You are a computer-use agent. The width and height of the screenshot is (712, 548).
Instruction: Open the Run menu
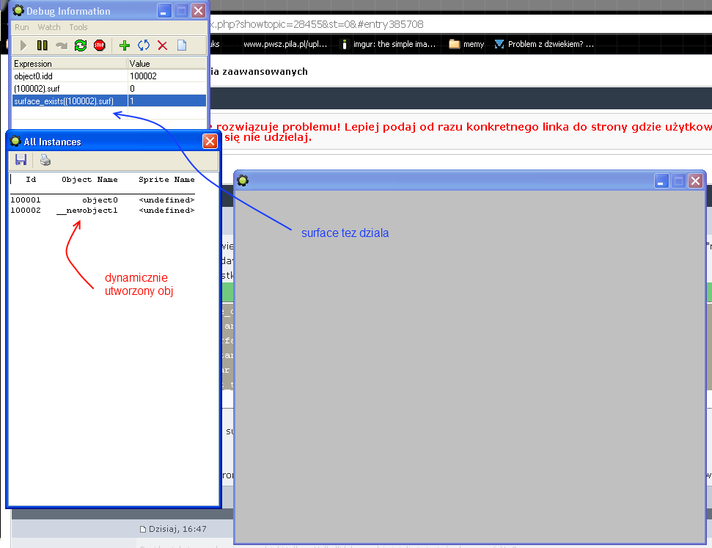coord(22,27)
